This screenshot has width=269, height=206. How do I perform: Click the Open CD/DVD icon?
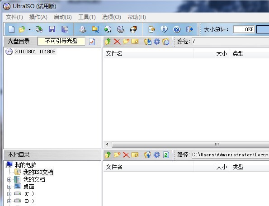pos(39,29)
